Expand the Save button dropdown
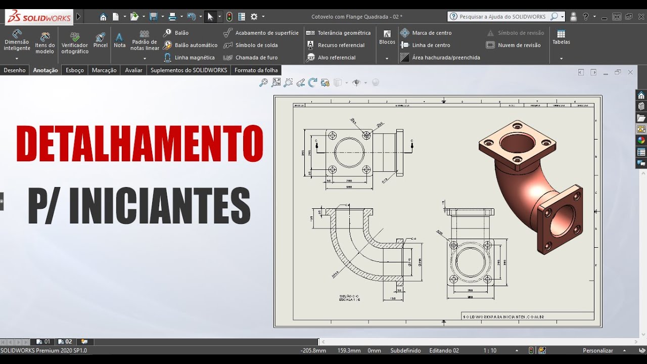This screenshot has height=364, width=647. (162, 17)
